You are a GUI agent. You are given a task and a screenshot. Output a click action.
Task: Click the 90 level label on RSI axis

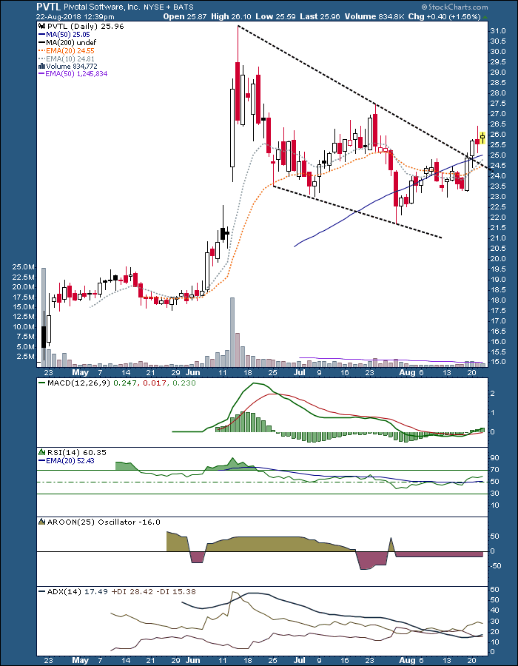click(x=494, y=458)
